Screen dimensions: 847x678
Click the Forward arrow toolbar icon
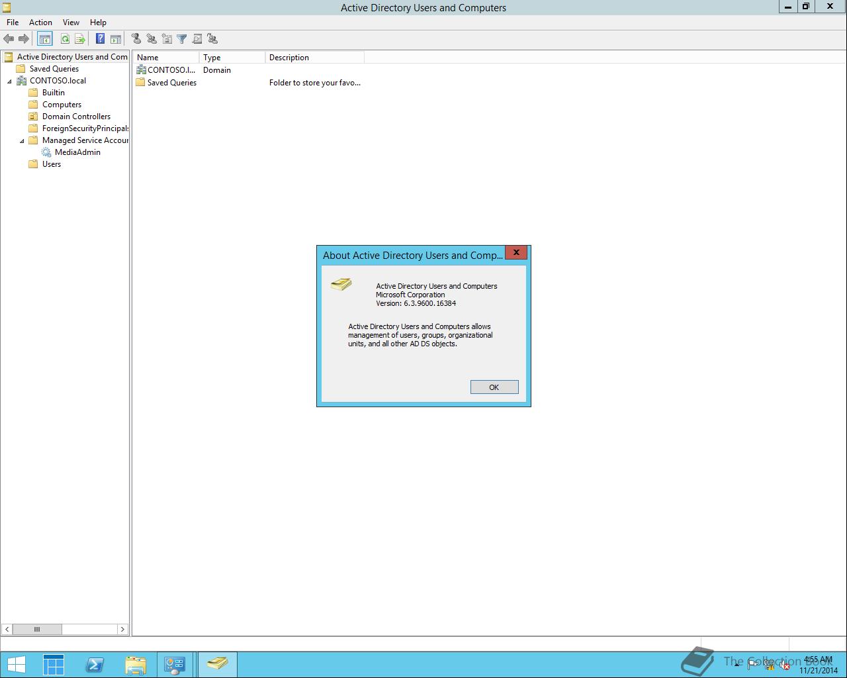coord(24,39)
